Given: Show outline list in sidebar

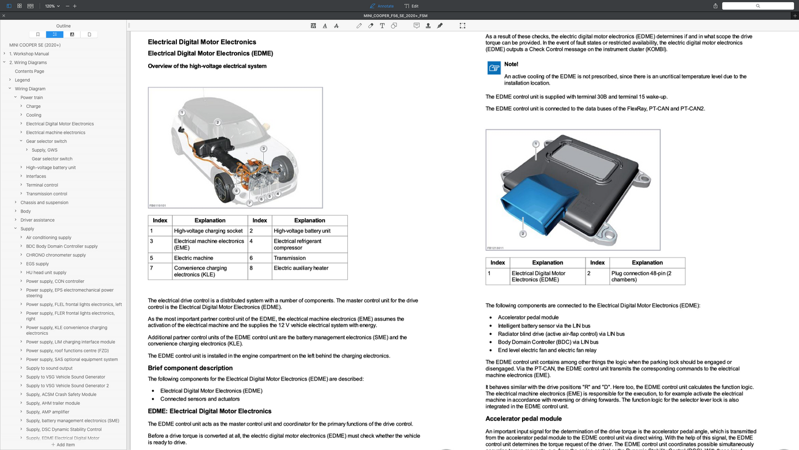Looking at the screenshot, I should click(55, 34).
